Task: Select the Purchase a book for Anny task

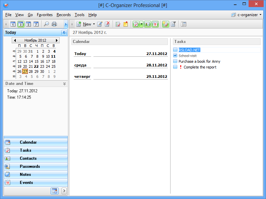Action: [x=199, y=61]
